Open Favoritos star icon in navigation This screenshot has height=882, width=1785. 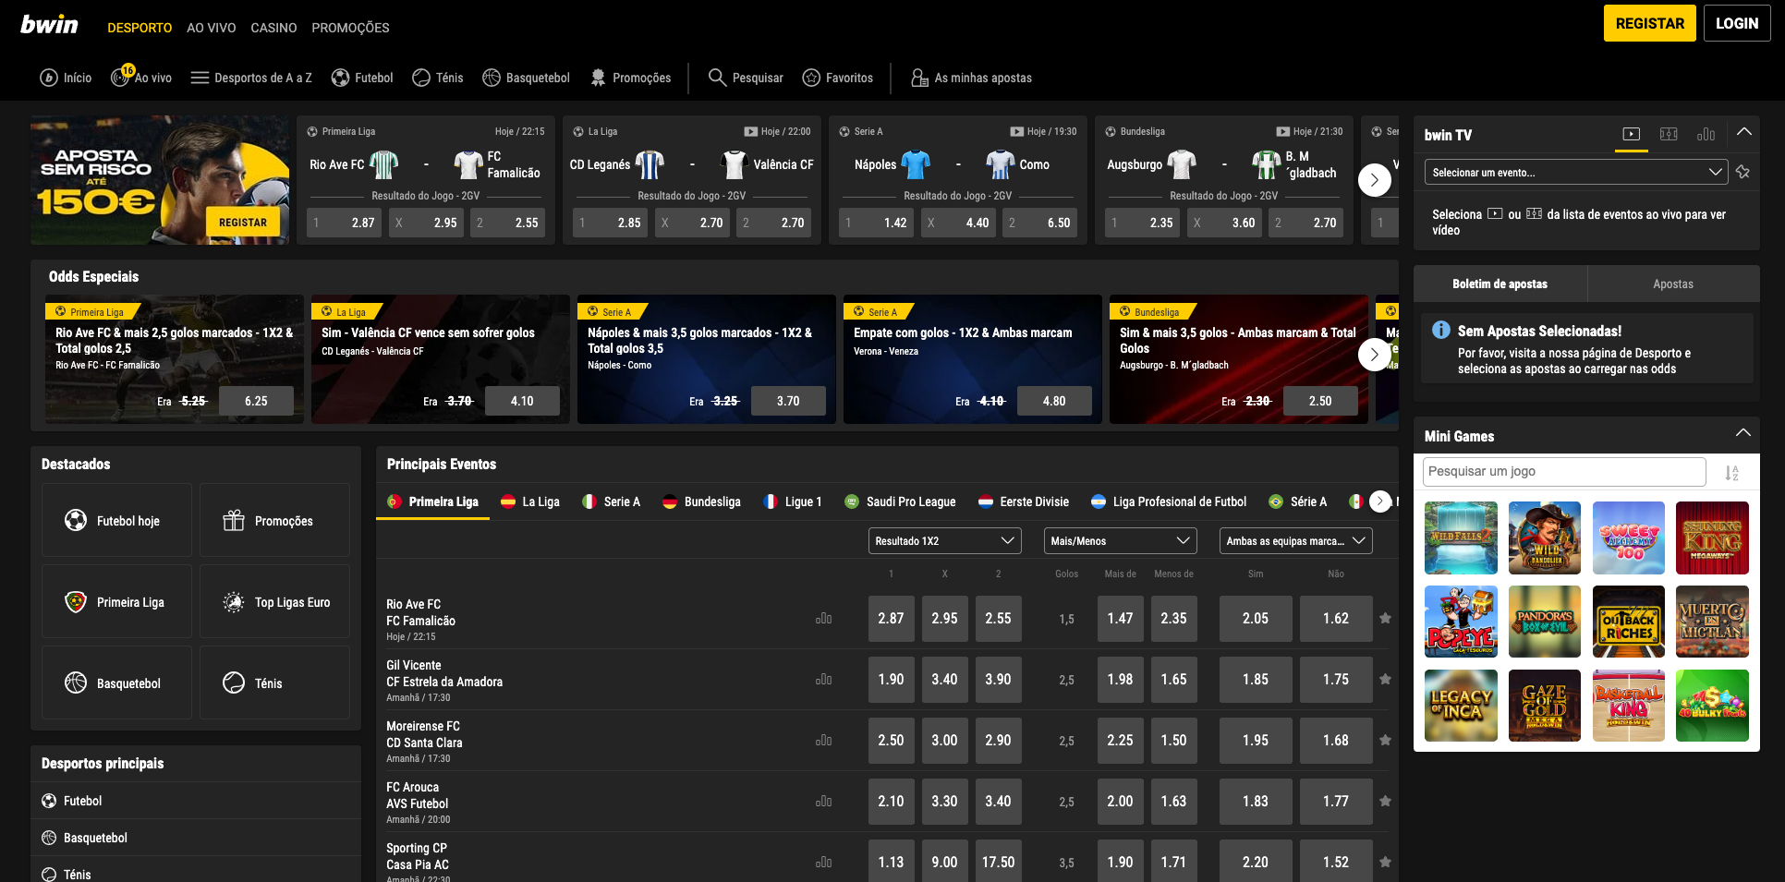point(811,78)
